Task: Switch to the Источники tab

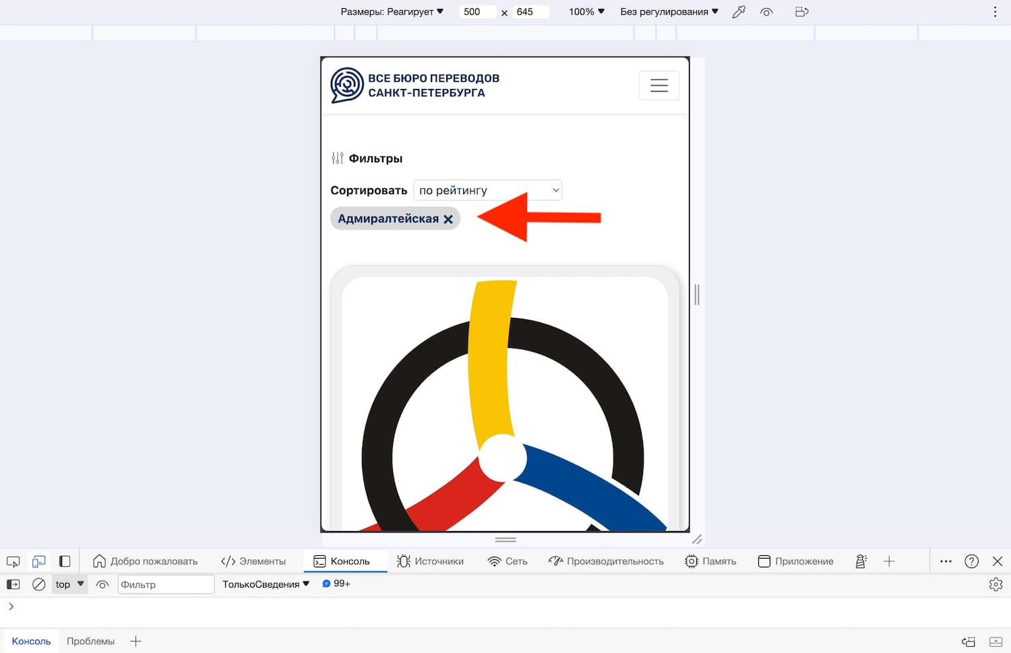Action: coord(430,561)
